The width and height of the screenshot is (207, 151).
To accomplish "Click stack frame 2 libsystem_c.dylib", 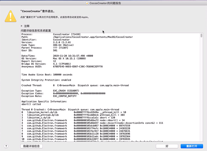I will click(68, 117).
